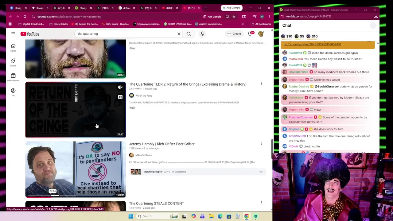This screenshot has height=221, width=393.
Task: Open The Quartering STEALS CONTENT title
Action: pyautogui.click(x=157, y=203)
